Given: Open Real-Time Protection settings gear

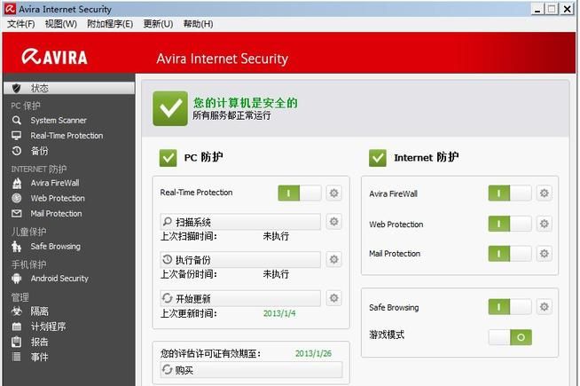Looking at the screenshot, I should click(x=333, y=193).
